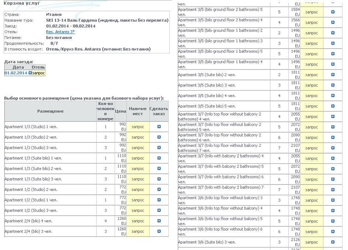The height and width of the screenshot is (250, 348).
Task: Order Apartment 3/6 trilo top floor 5 чел.
Action: 333,221
